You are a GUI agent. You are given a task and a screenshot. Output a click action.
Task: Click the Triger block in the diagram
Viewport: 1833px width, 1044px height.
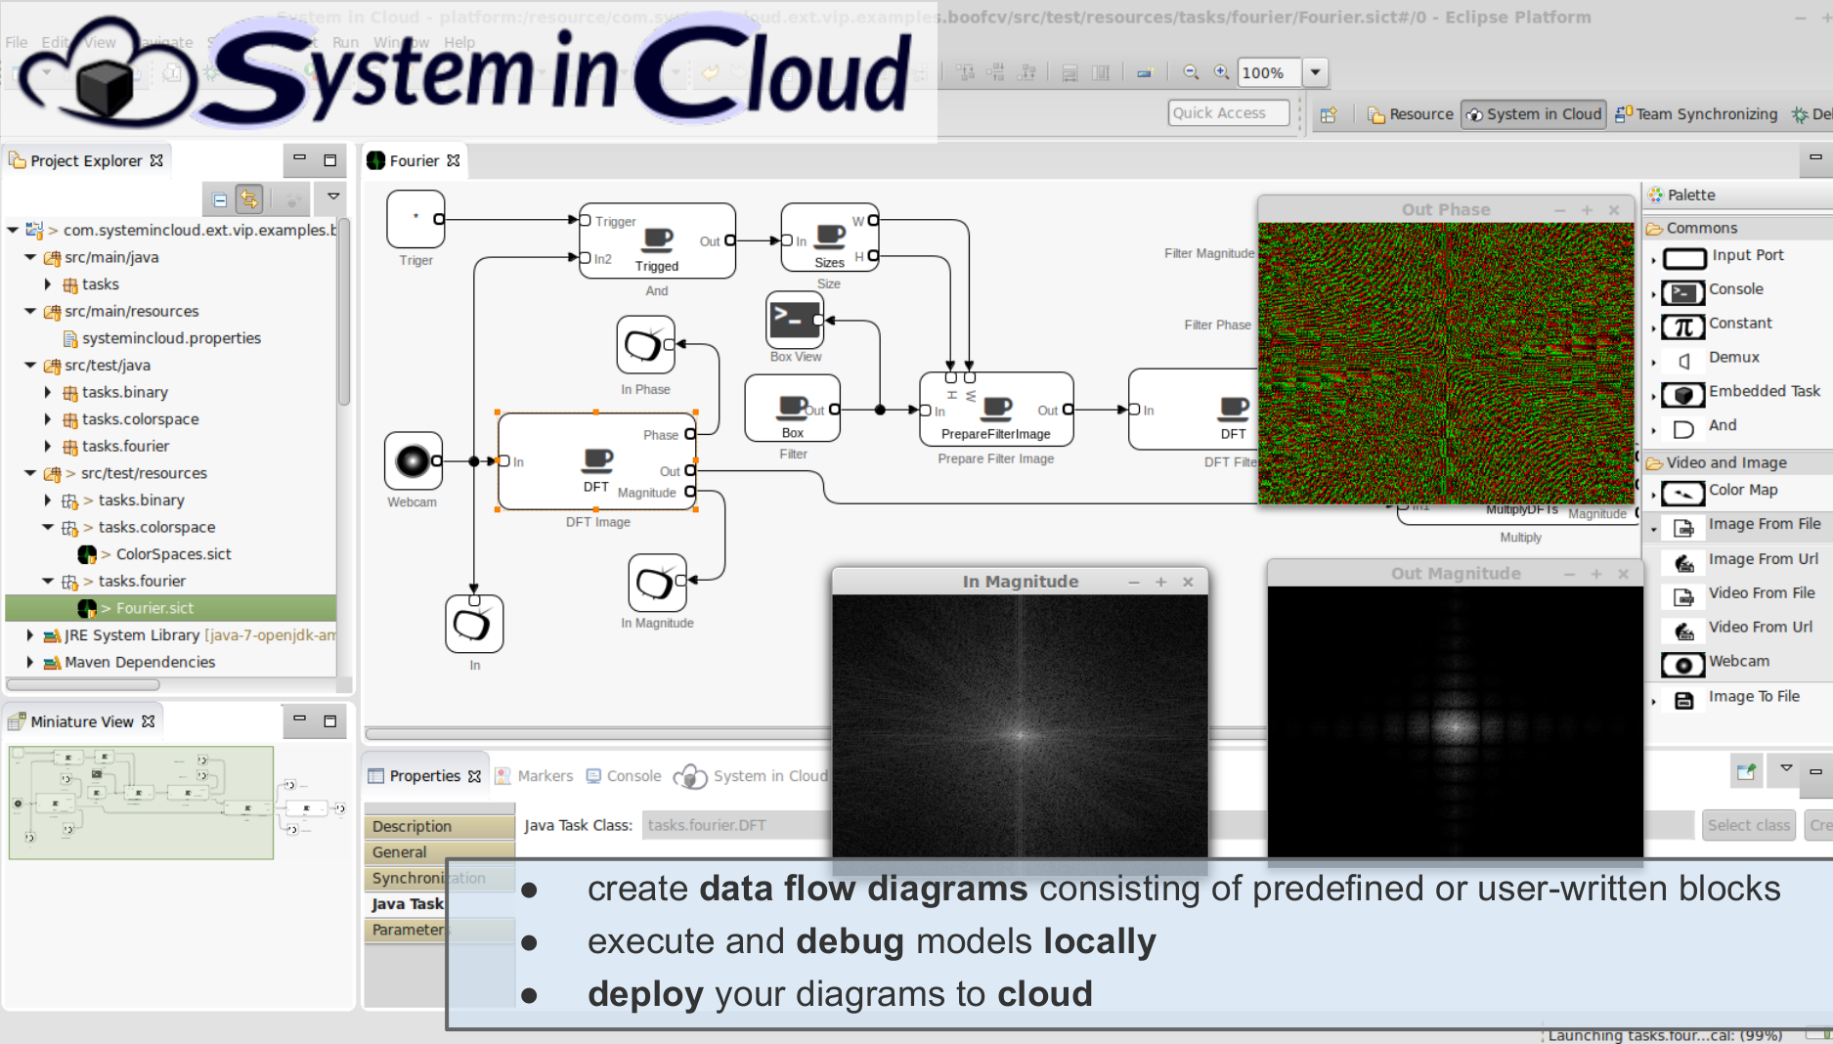415,219
